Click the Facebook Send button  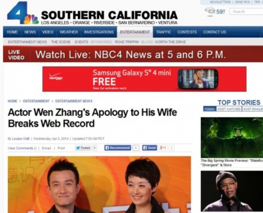click(150, 148)
